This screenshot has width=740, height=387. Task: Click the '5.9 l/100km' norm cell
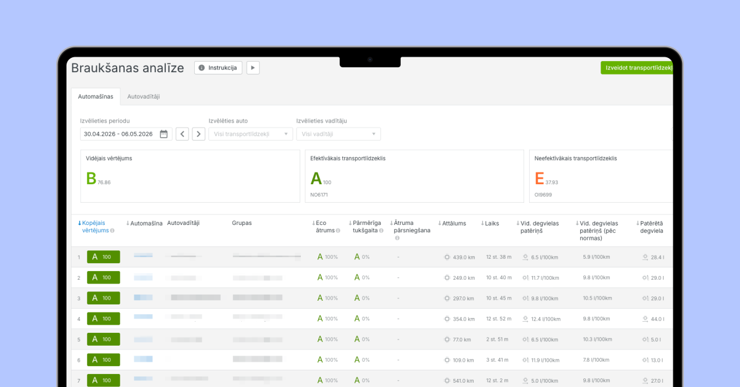coord(596,257)
